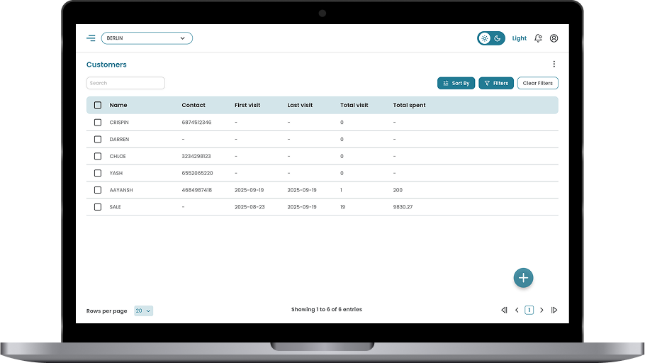Tick the checkbox for AAYANSH row

coord(98,190)
